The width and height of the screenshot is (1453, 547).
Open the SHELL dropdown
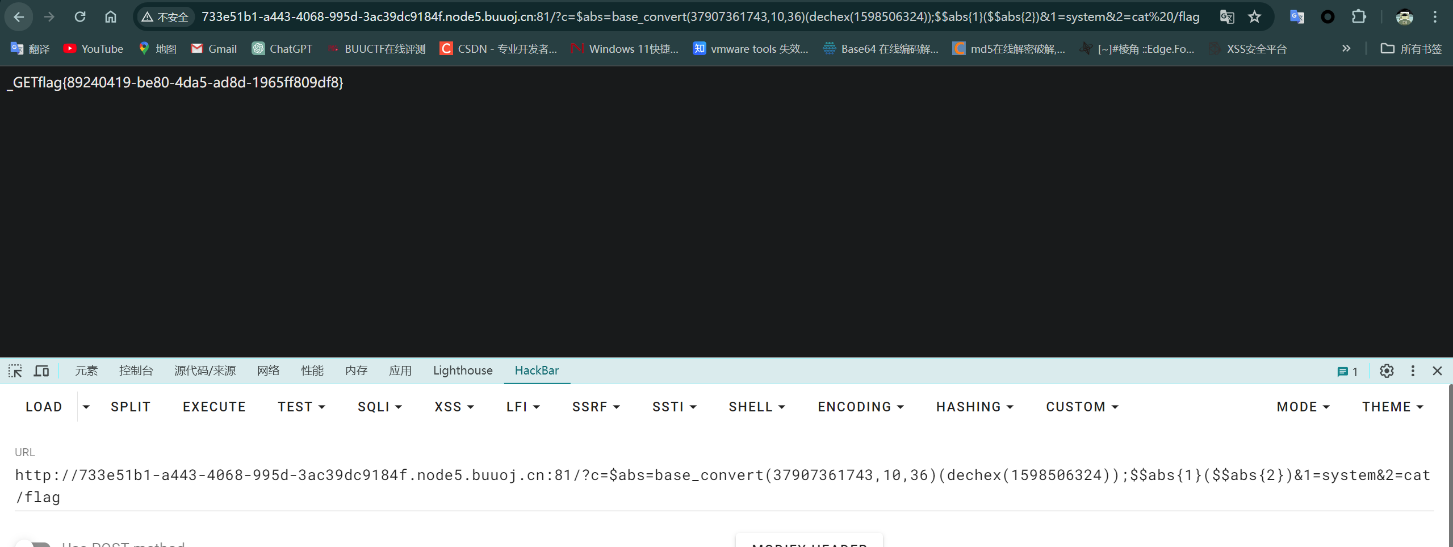coord(757,407)
